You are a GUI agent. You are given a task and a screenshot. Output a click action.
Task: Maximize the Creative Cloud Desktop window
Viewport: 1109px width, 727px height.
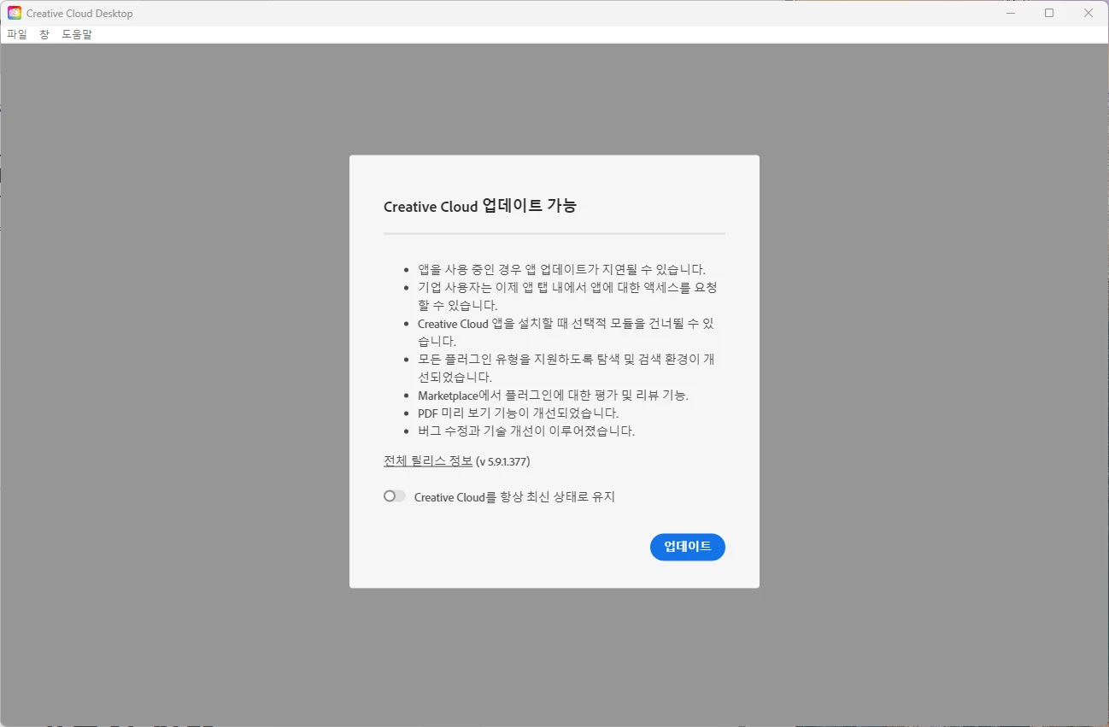pos(1049,13)
